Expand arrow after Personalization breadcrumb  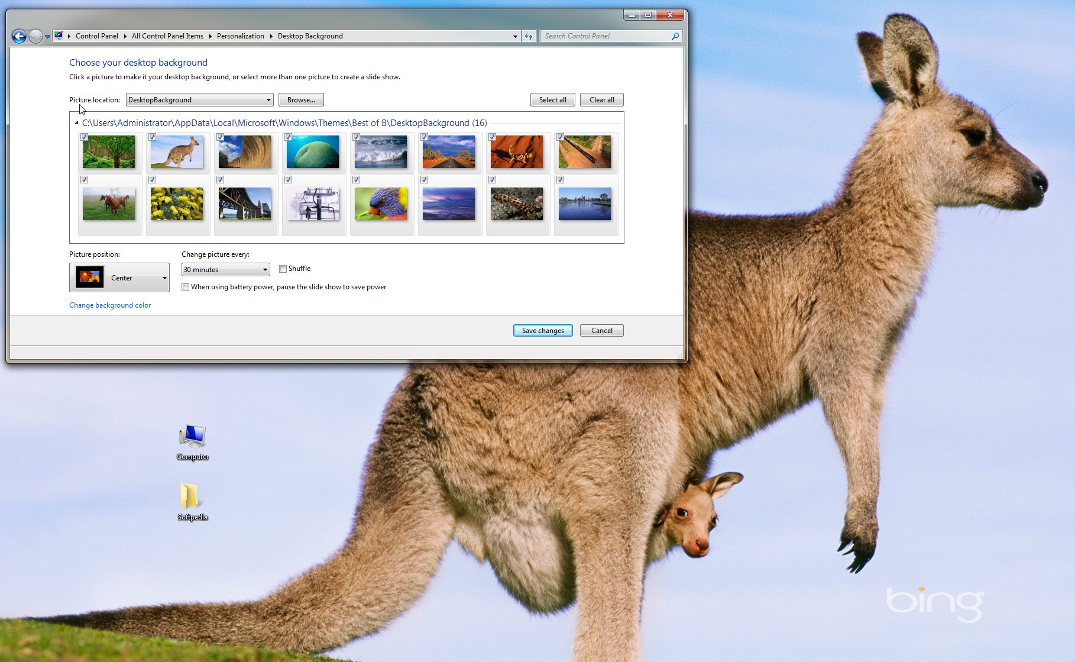271,36
